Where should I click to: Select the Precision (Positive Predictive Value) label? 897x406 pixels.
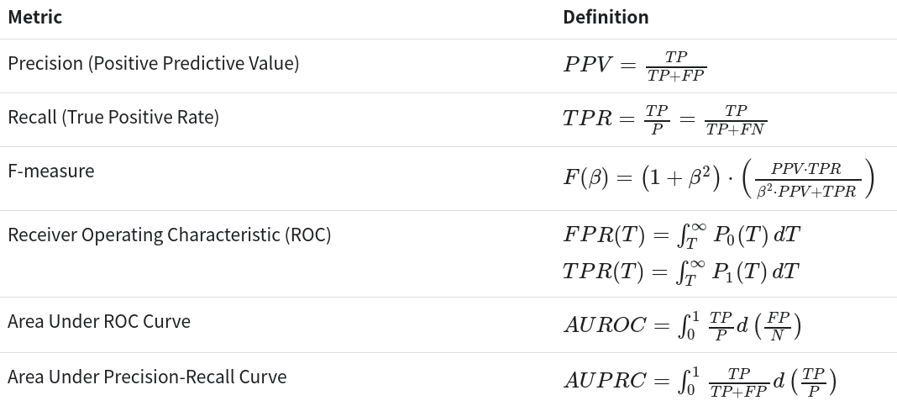pyautogui.click(x=153, y=63)
